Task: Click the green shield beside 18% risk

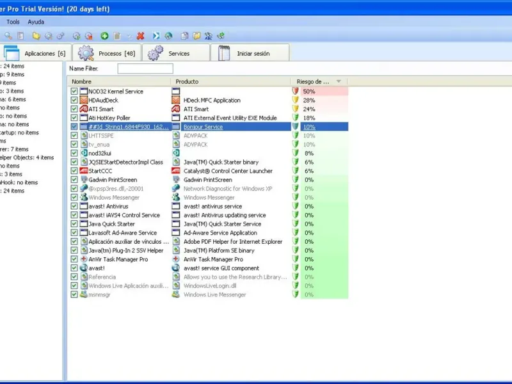Action: [x=296, y=118]
